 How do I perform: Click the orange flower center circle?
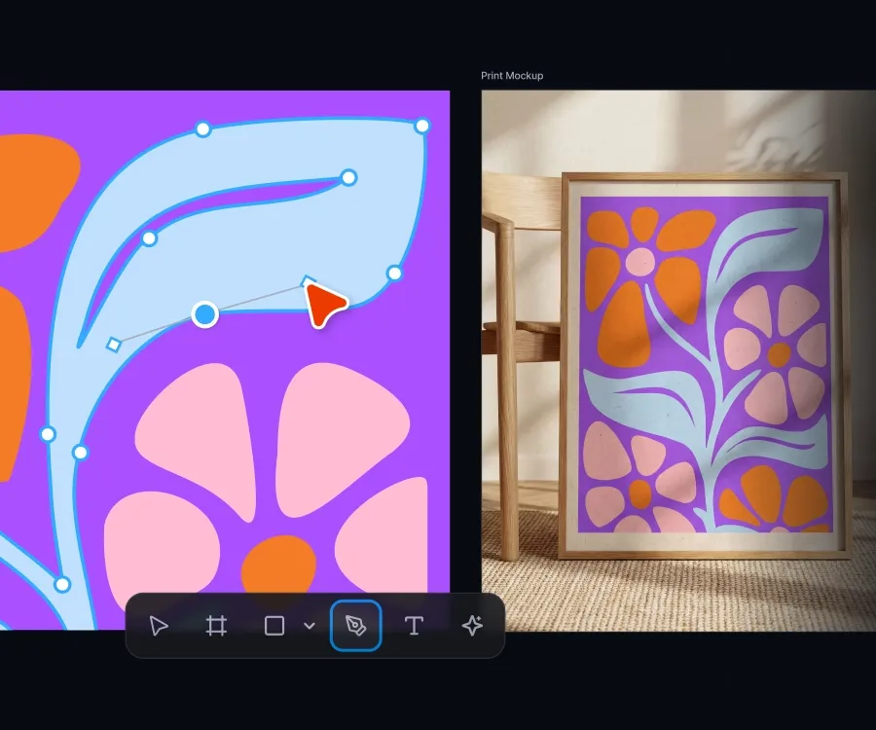click(x=278, y=565)
